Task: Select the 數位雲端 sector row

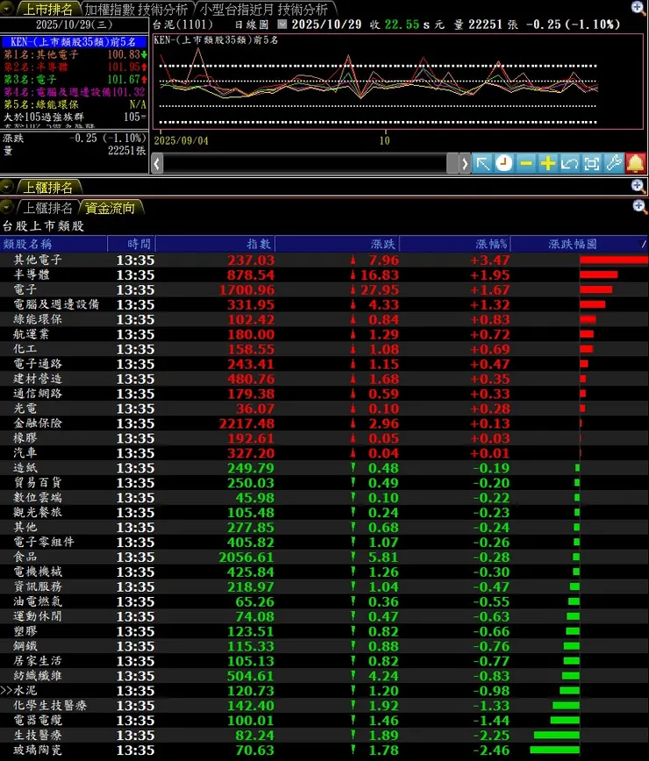Action: tap(324, 497)
